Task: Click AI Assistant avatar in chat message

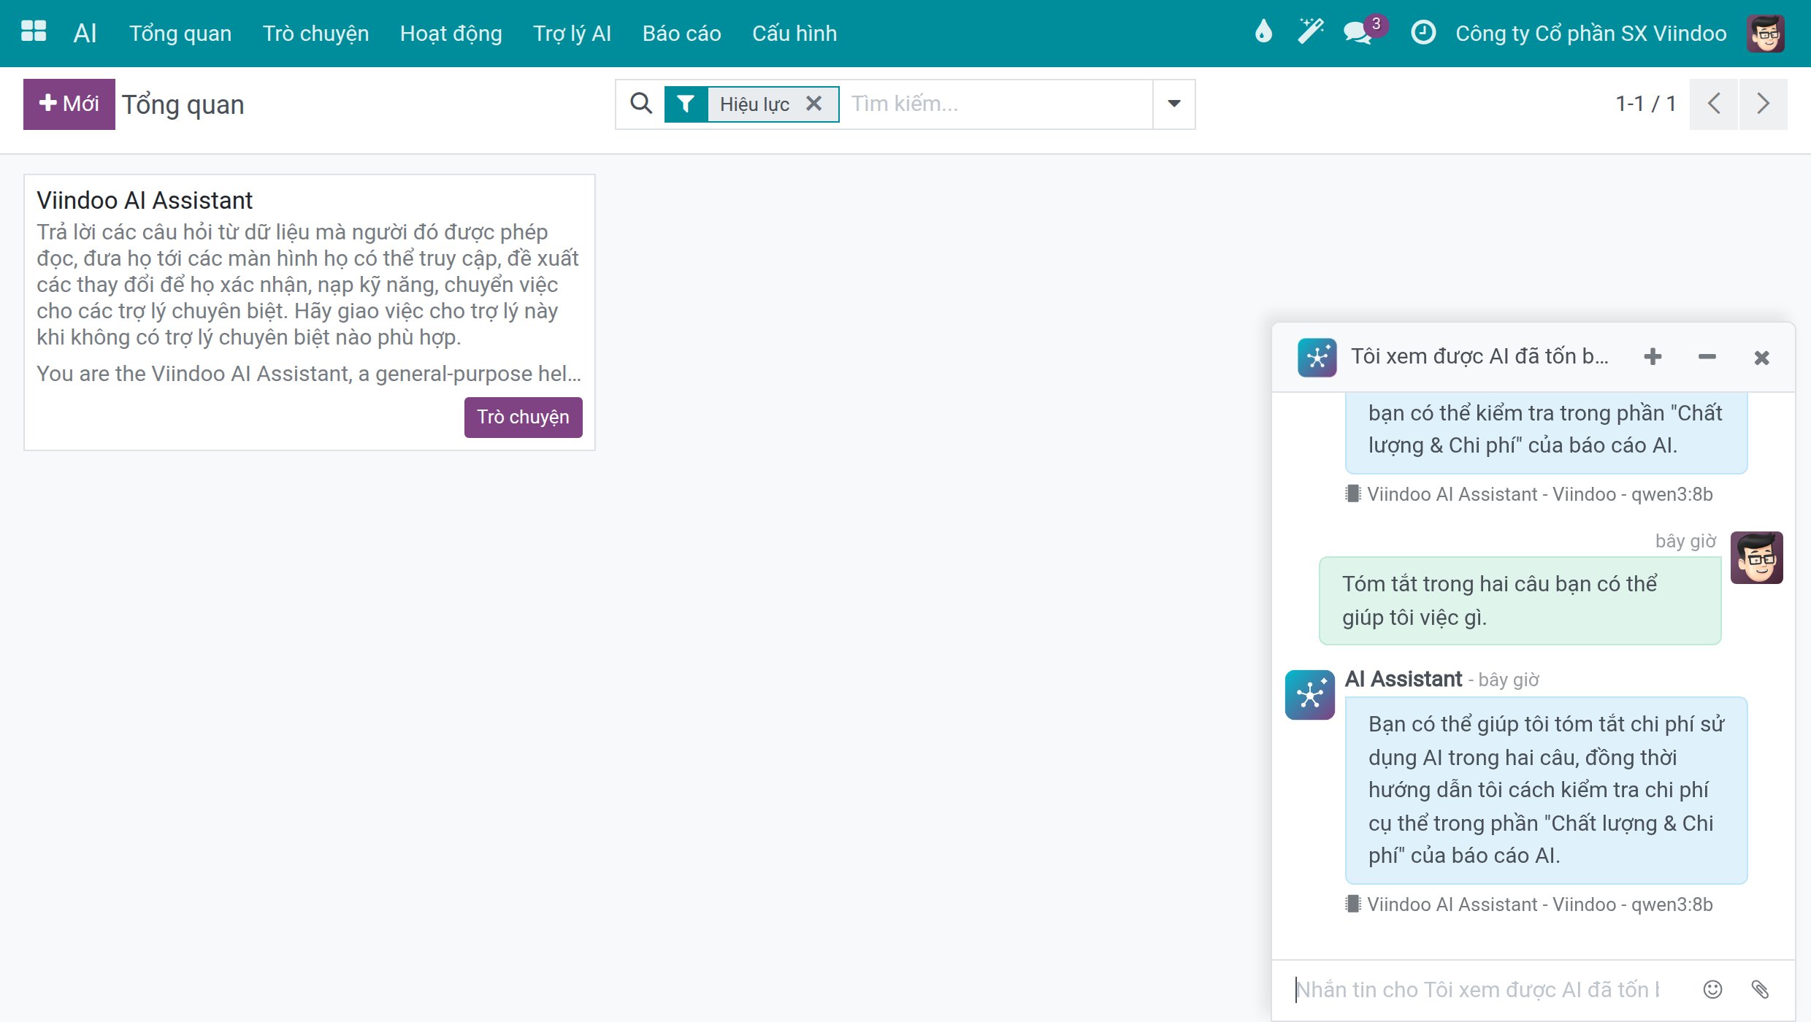Action: pyautogui.click(x=1310, y=694)
